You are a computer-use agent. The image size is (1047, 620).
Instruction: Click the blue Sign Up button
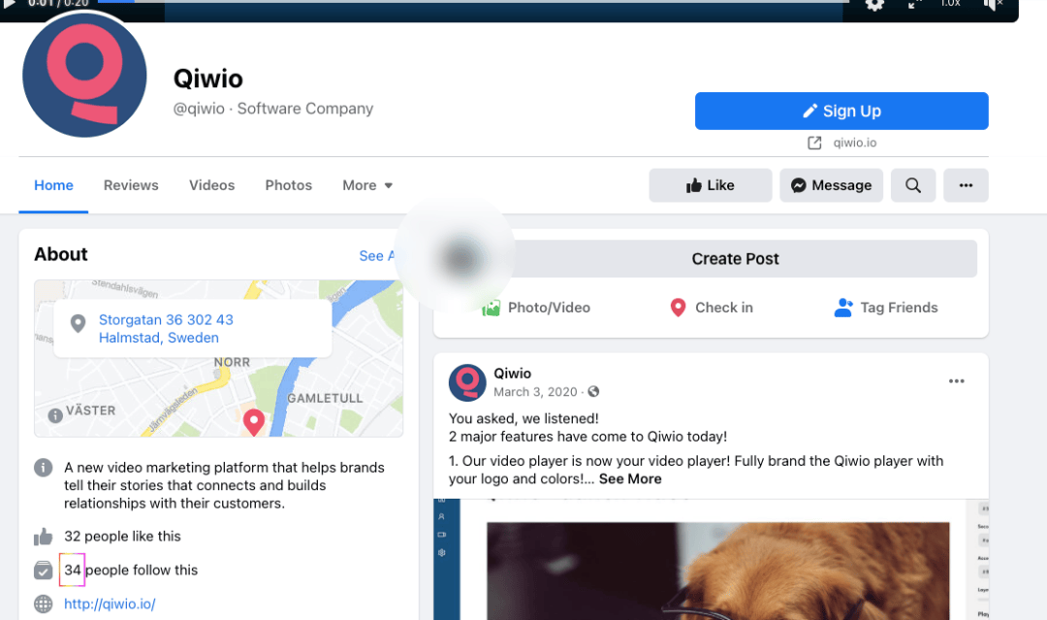(841, 111)
